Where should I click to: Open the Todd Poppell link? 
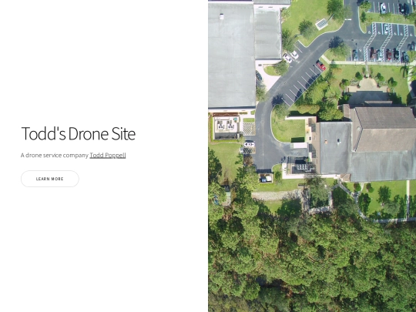(108, 155)
